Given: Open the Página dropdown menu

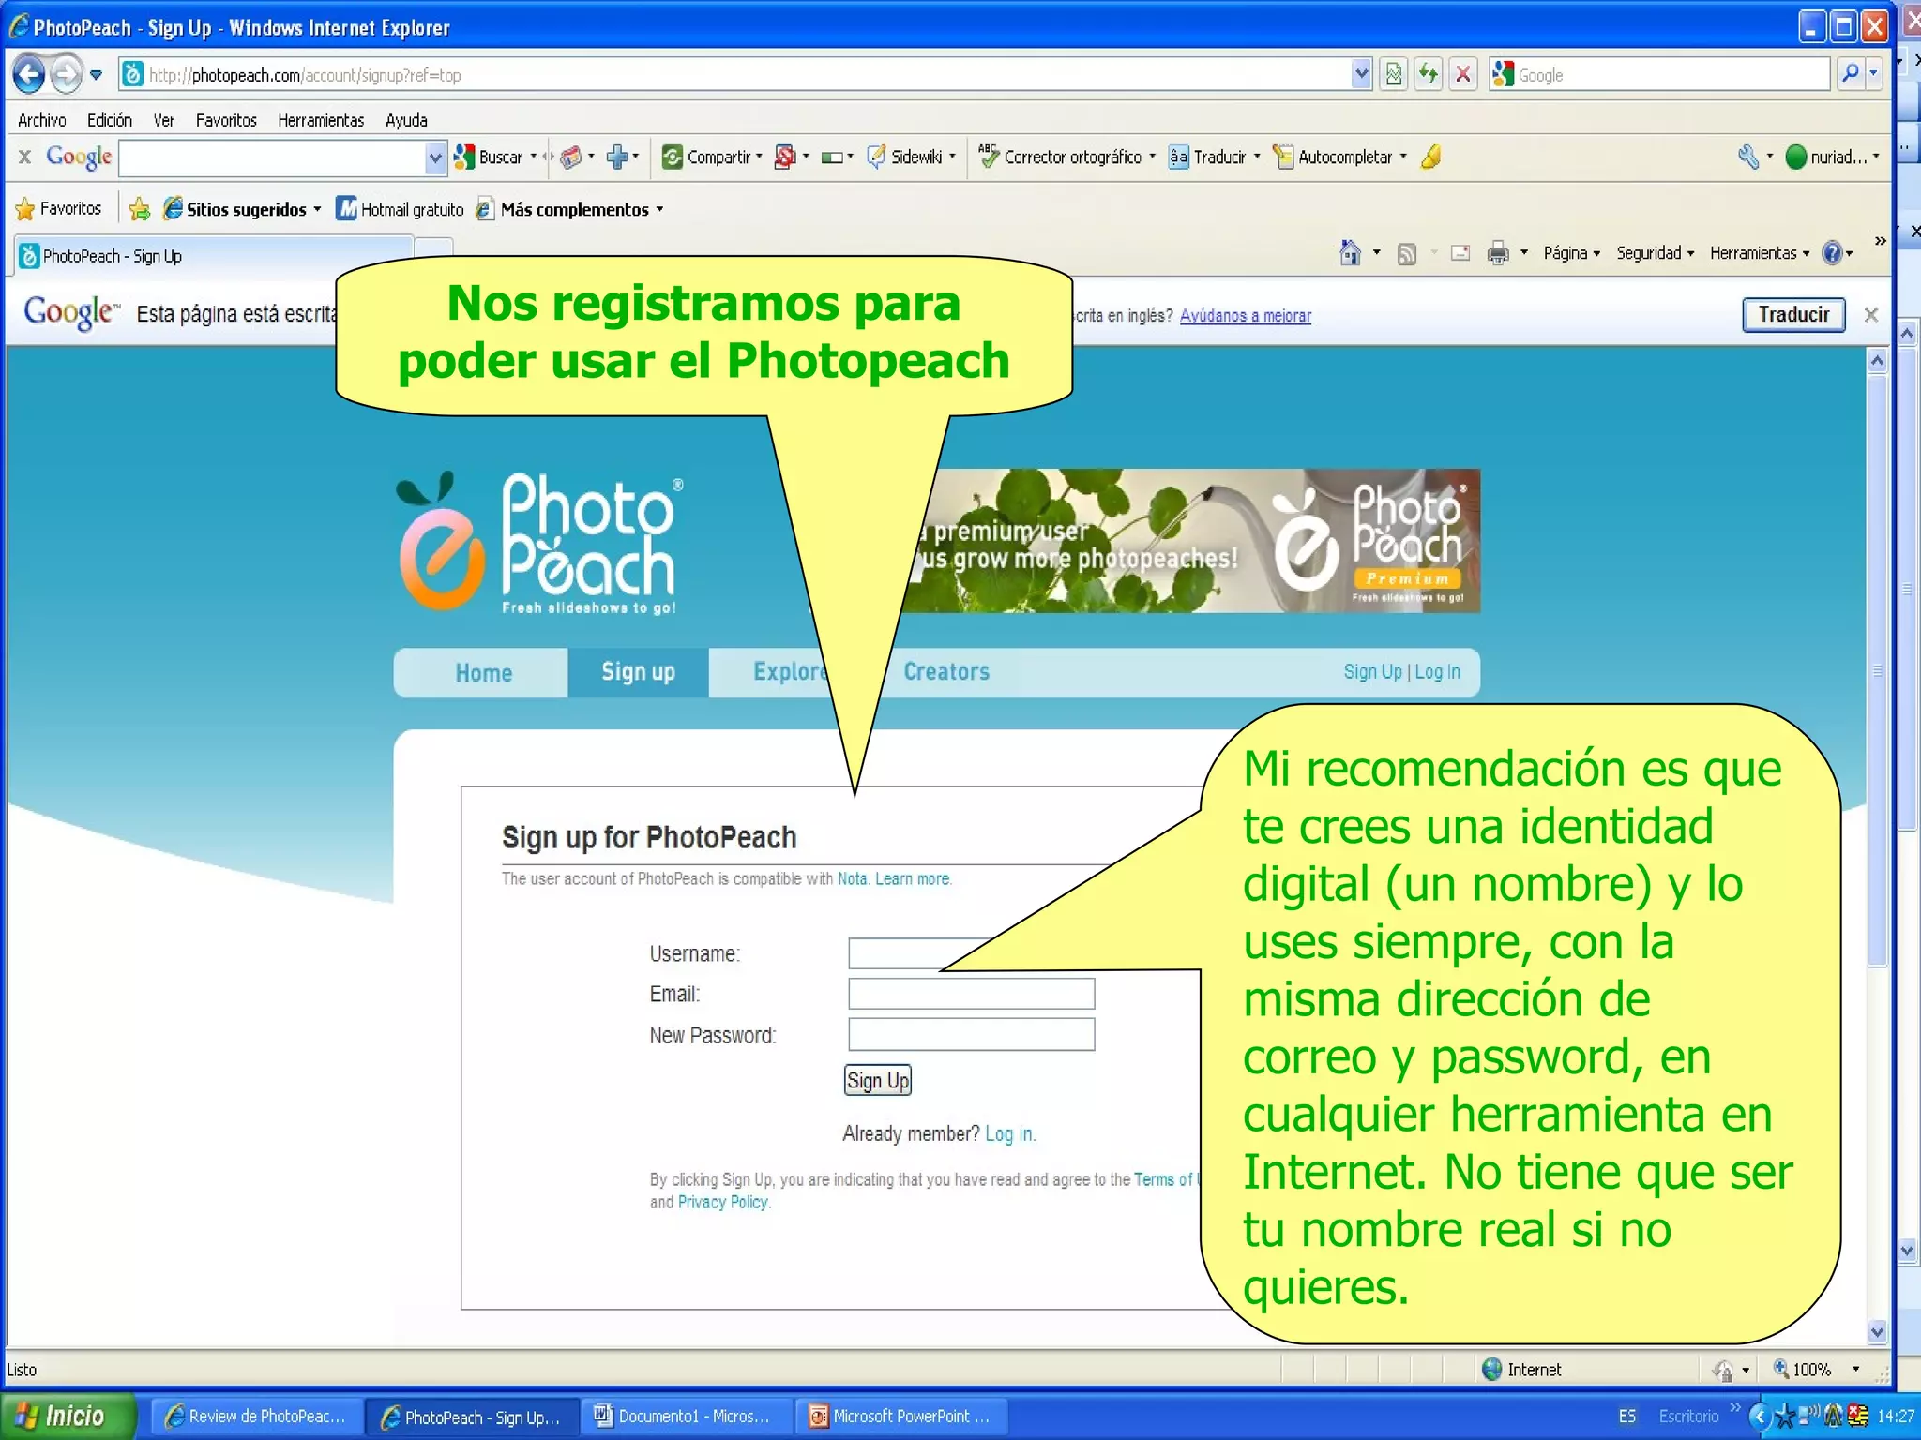Looking at the screenshot, I should coord(1571,253).
